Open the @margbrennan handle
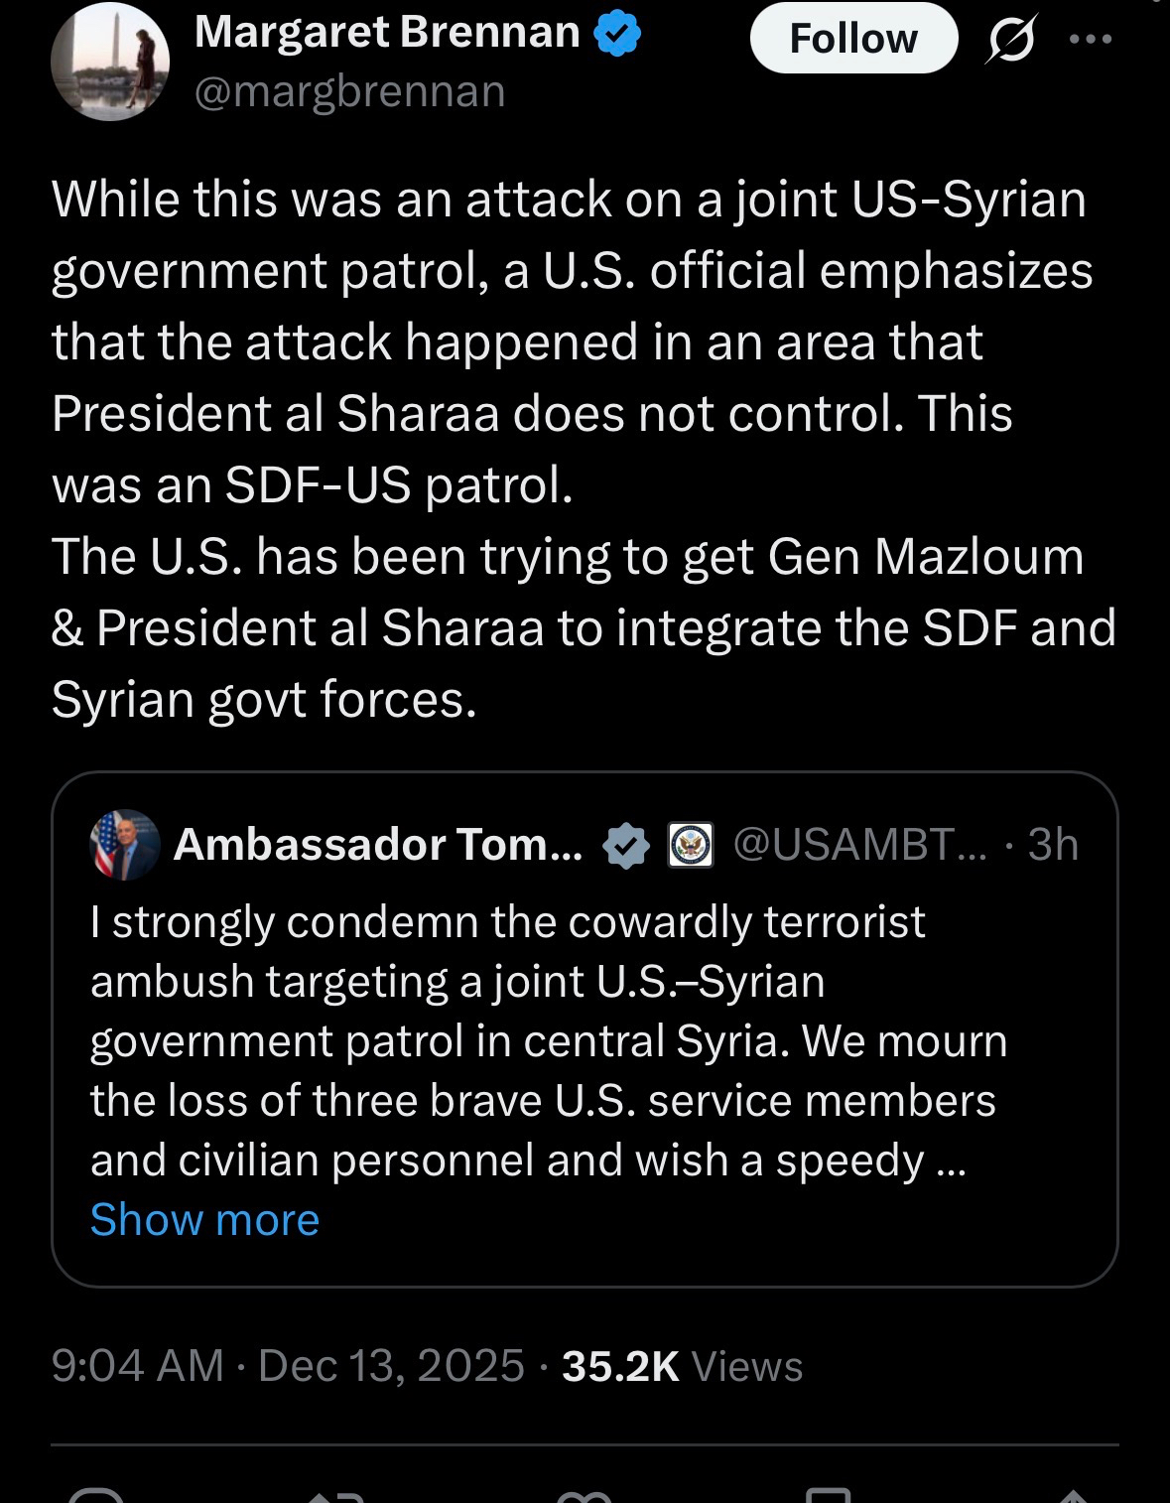 [350, 91]
